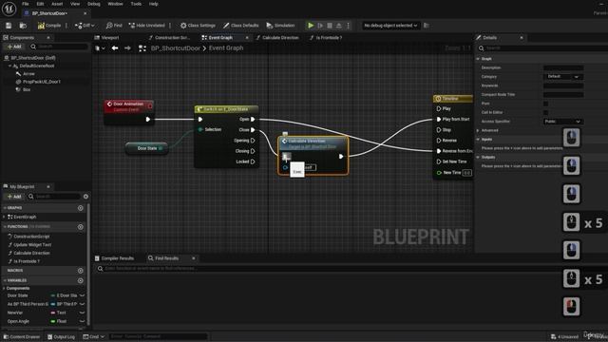Click Find in the toolbar
The height and width of the screenshot is (342, 608).
114,26
